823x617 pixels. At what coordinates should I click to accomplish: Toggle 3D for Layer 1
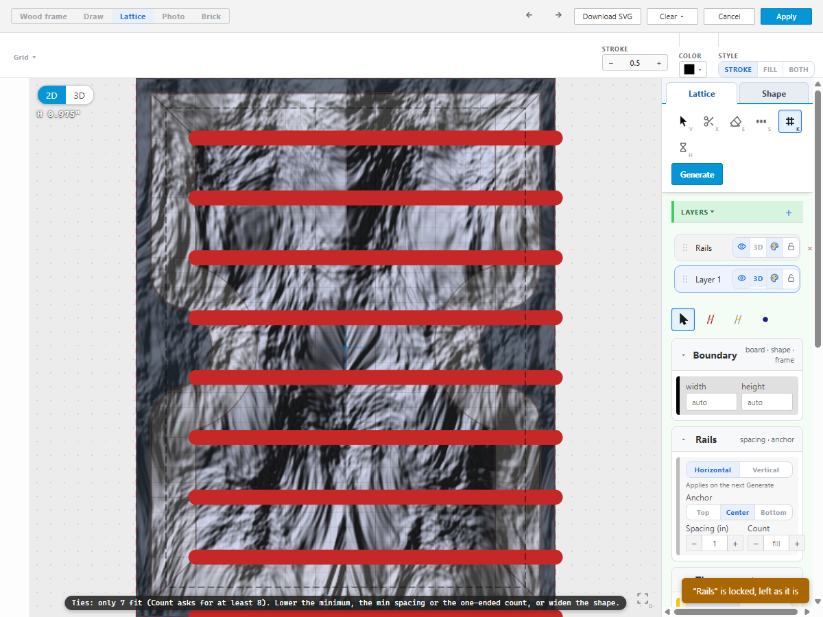point(758,278)
